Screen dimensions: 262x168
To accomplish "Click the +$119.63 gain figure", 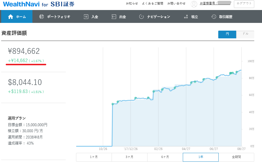I will click(x=26, y=92).
